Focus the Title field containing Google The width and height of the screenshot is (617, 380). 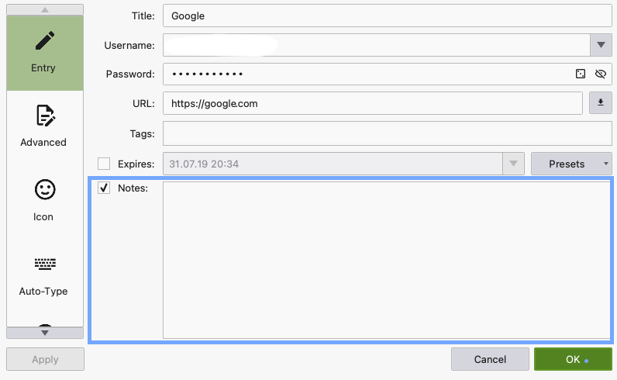point(388,16)
